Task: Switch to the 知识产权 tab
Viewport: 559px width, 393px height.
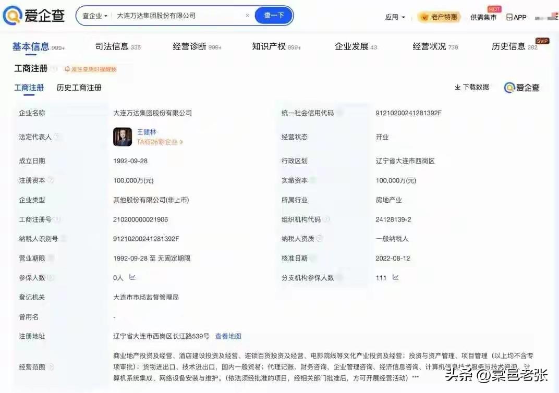Action: [x=276, y=47]
